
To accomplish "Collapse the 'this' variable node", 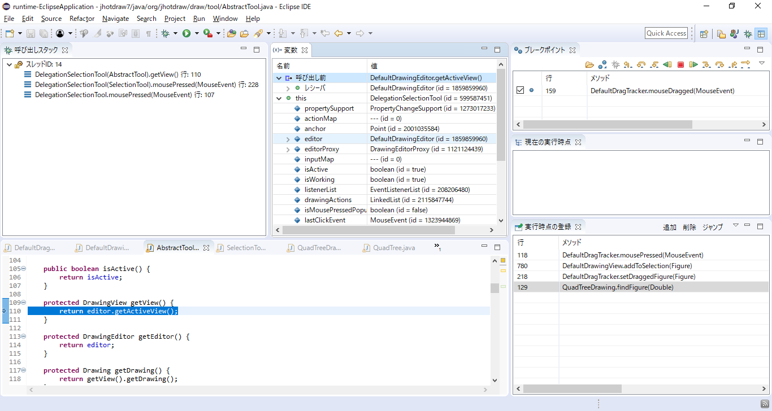I will point(279,98).
